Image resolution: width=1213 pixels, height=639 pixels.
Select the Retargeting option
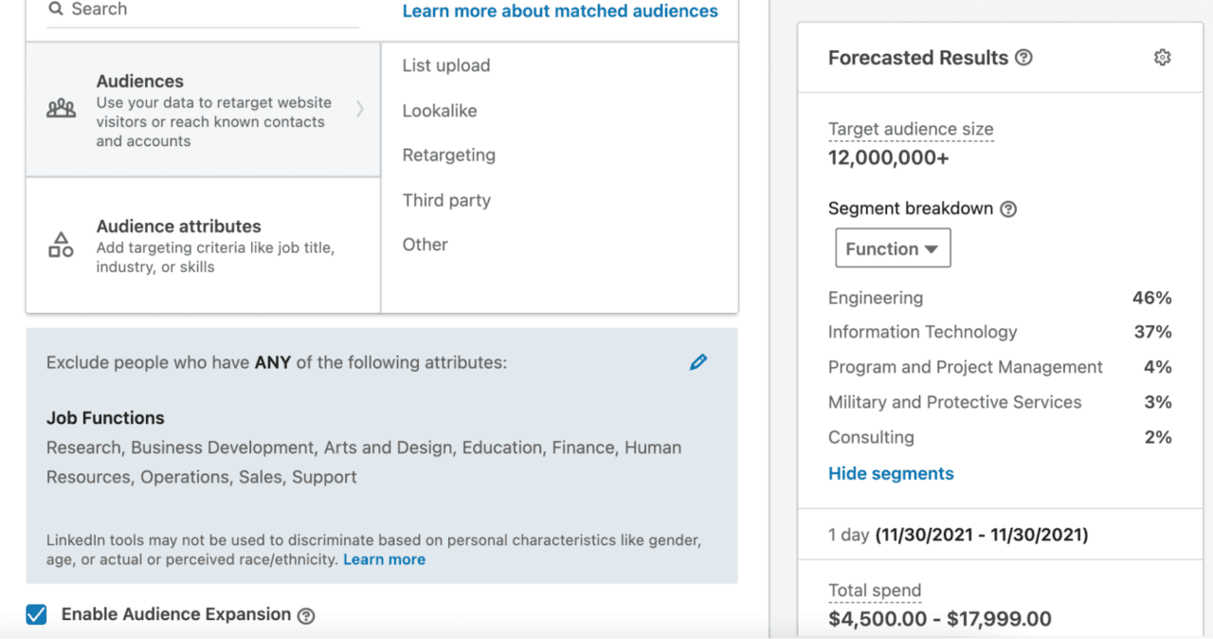[448, 155]
